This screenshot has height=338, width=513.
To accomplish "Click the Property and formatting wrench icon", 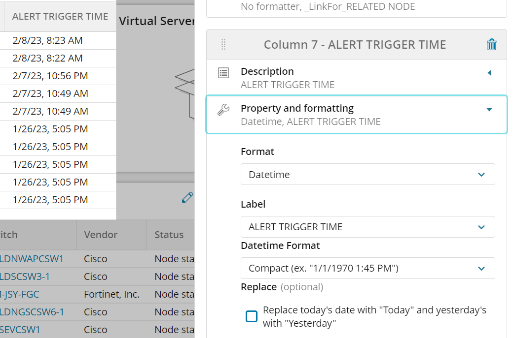I will [223, 109].
